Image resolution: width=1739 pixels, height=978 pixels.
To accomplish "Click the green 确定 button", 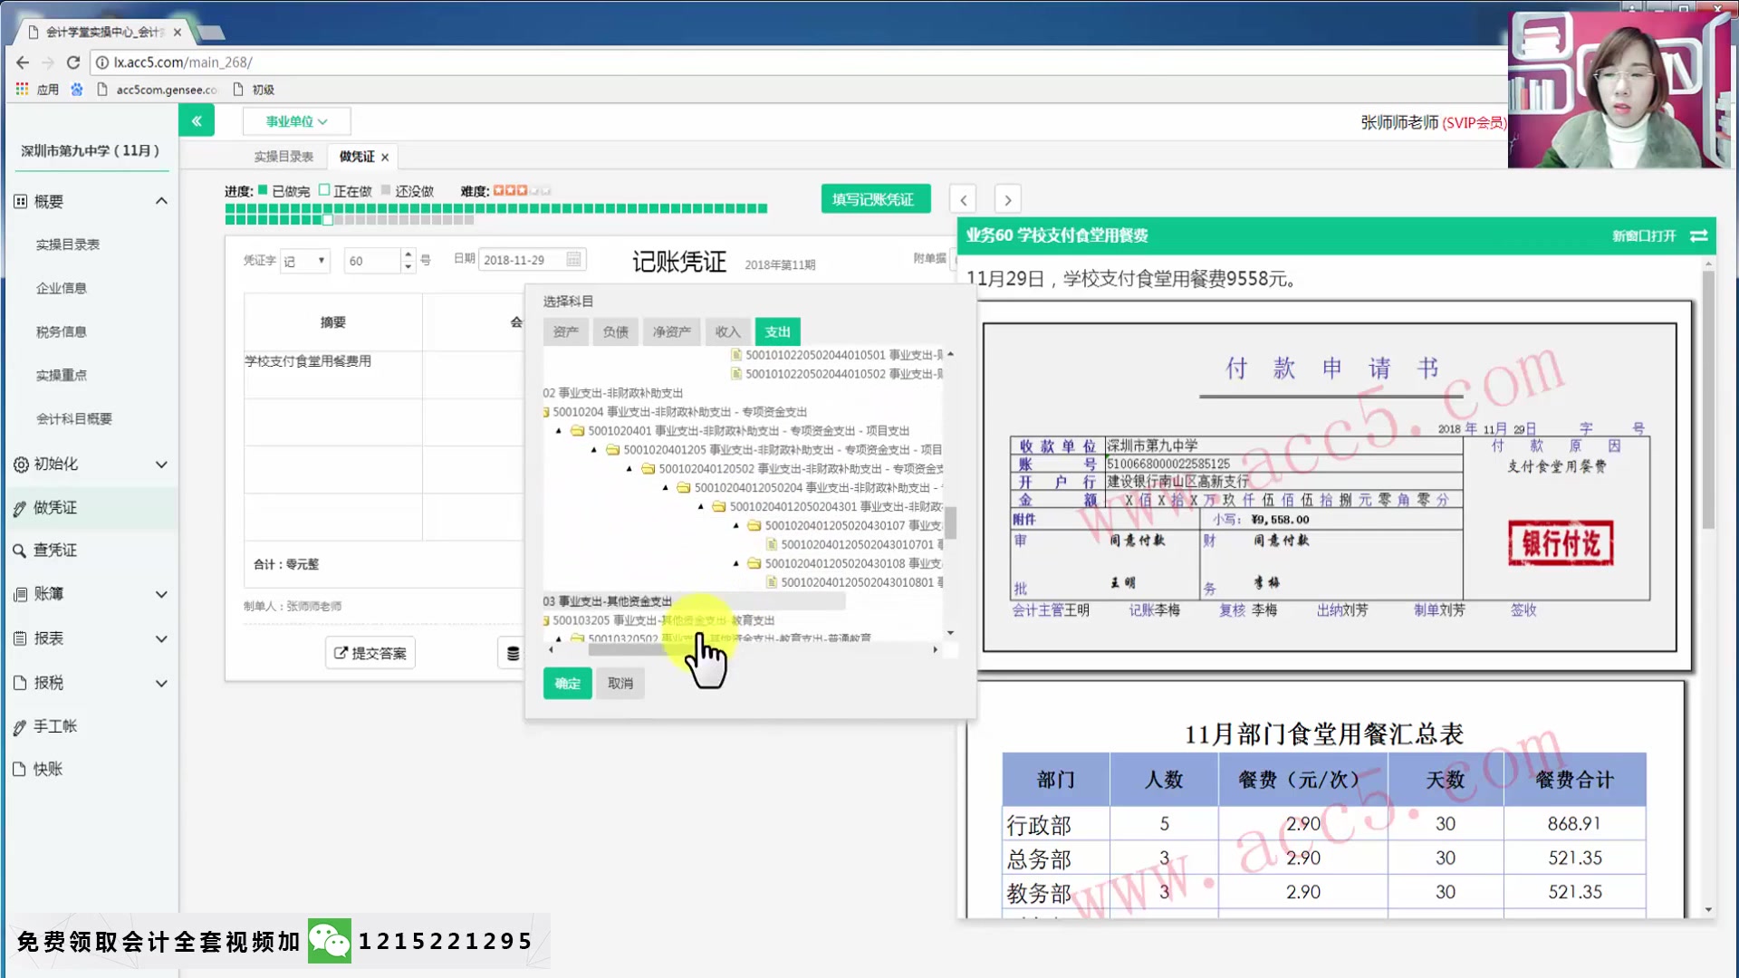I will (x=567, y=684).
